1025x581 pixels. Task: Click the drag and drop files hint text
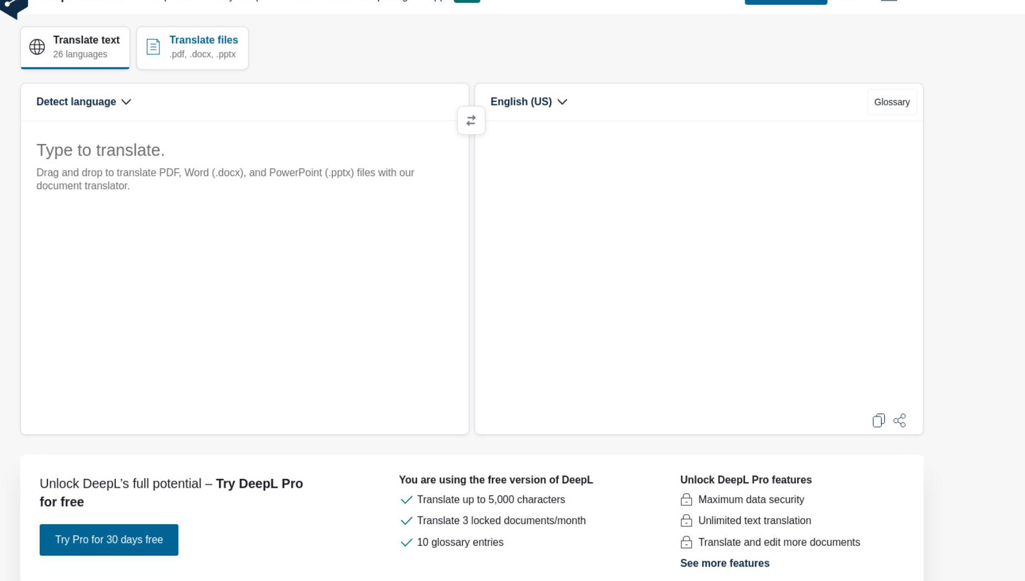[225, 179]
